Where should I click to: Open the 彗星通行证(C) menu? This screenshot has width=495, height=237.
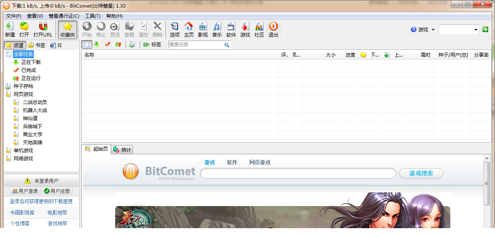tap(64, 16)
